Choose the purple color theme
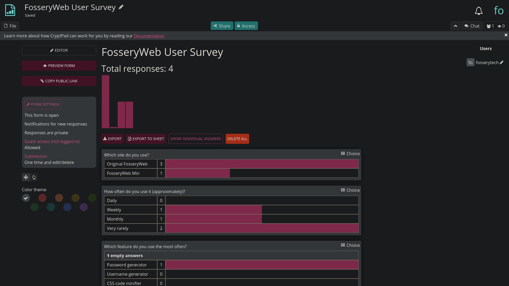 (84, 207)
